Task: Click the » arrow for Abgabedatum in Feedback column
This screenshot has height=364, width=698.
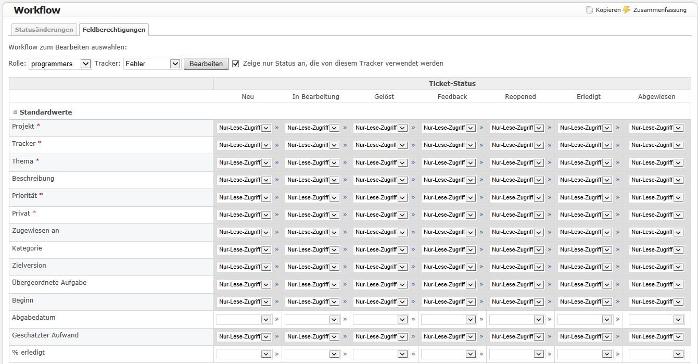Action: (x=481, y=319)
